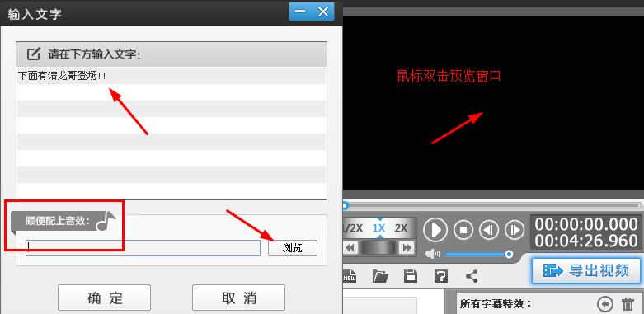The width and height of the screenshot is (644, 314).
Task: Open project with folder icon
Action: 380,276
